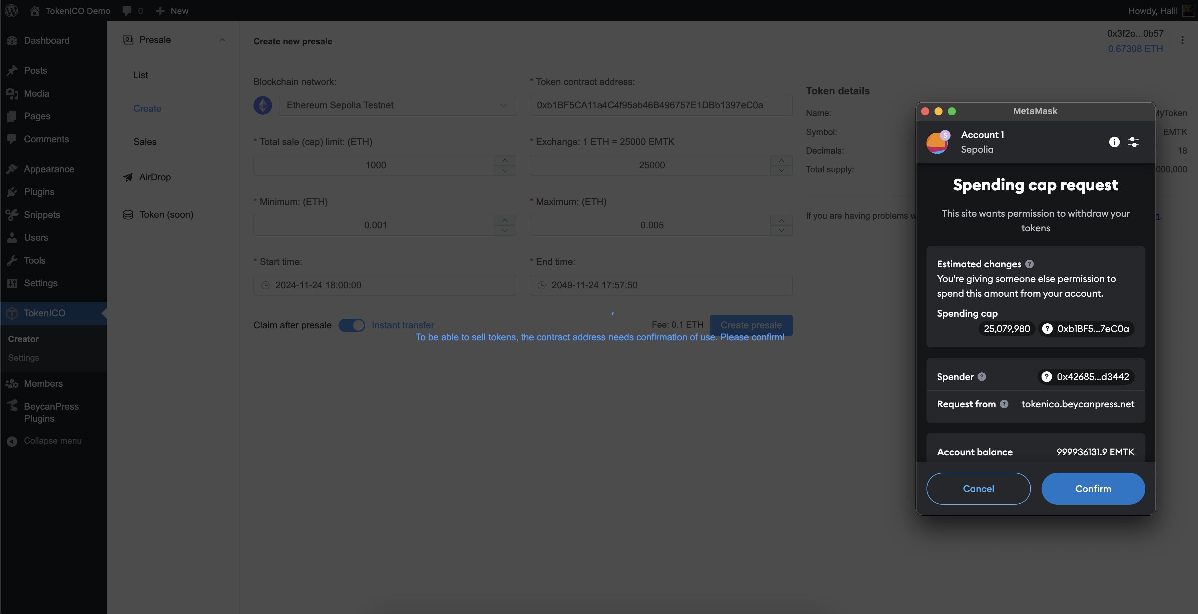Open Posts in the WordPress sidebar

tap(35, 70)
